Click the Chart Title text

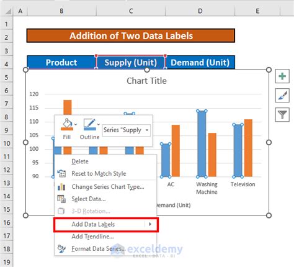pos(146,81)
